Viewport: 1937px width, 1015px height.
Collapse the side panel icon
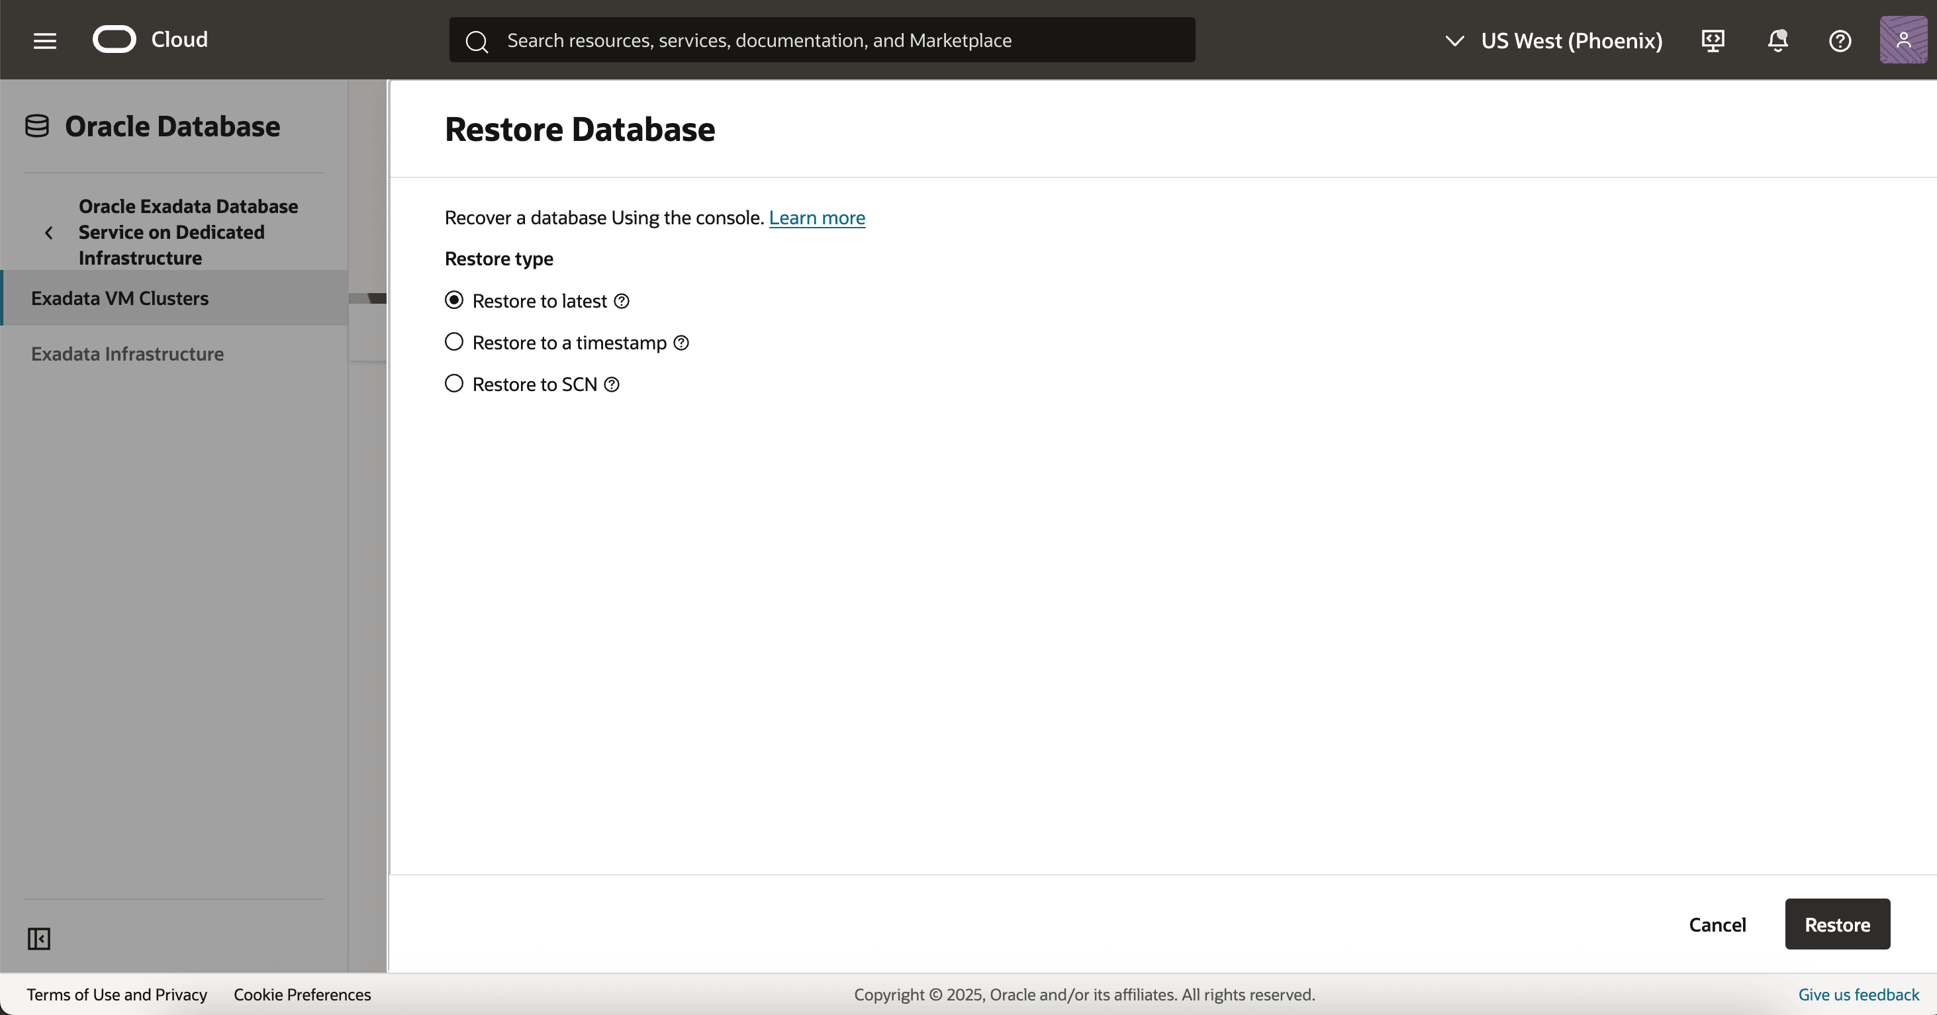click(x=39, y=938)
